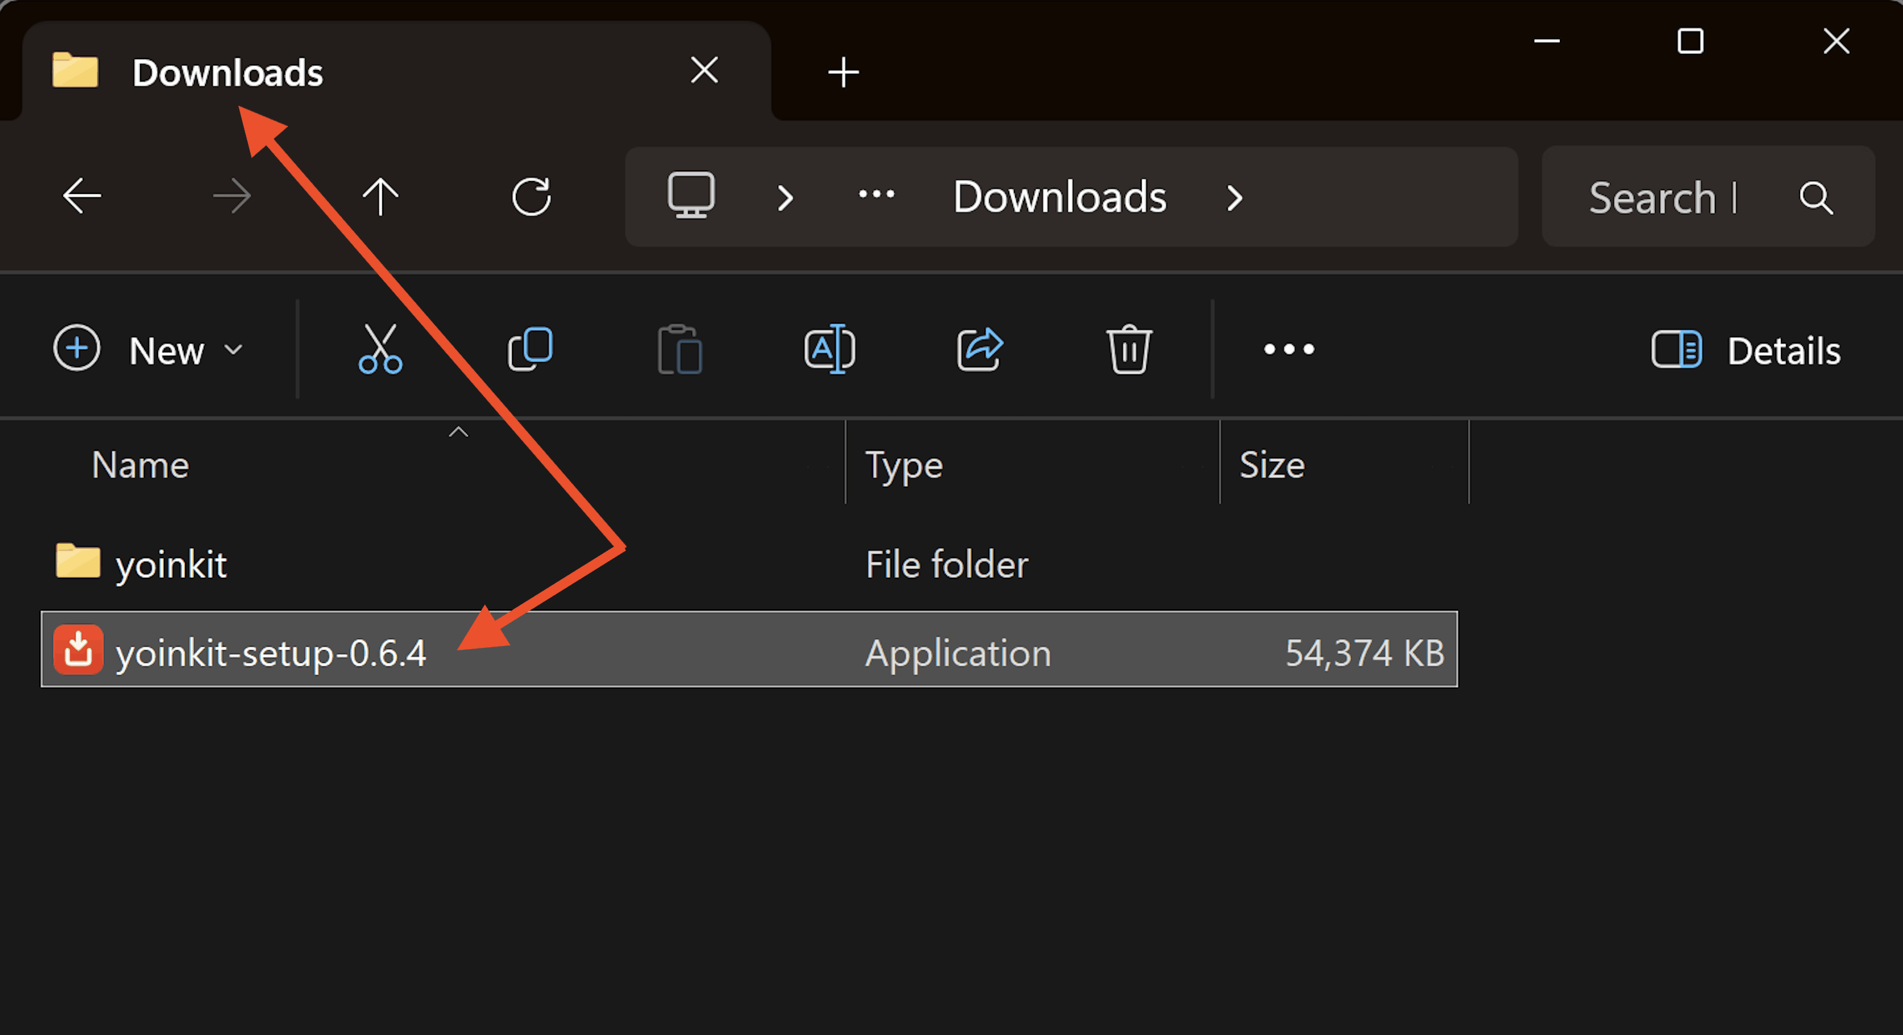Screen dimensions: 1903x1035
Task: Rename the selected file
Action: [x=829, y=349]
